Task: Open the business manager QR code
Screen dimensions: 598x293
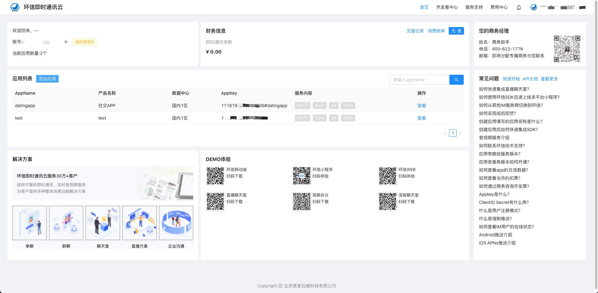Action: click(x=567, y=49)
